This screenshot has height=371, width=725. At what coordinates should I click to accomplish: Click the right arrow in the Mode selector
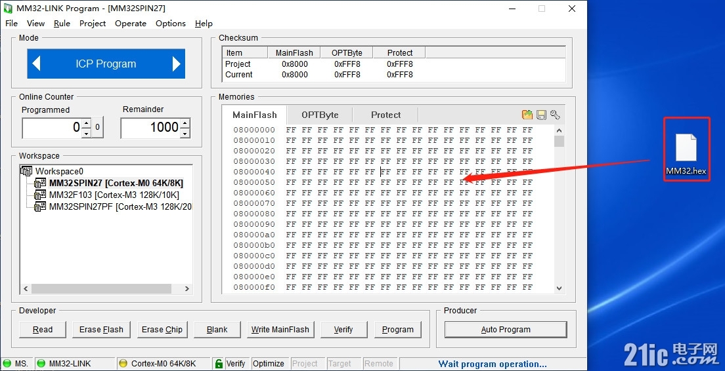click(x=176, y=64)
